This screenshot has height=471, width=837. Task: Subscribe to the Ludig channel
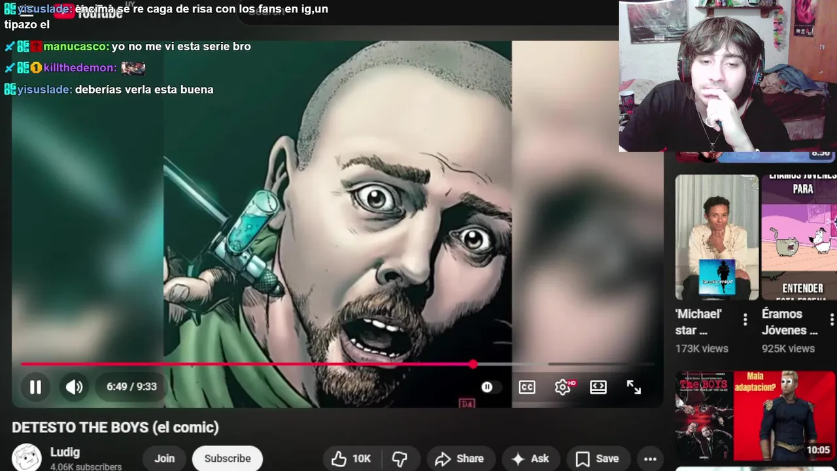(228, 459)
